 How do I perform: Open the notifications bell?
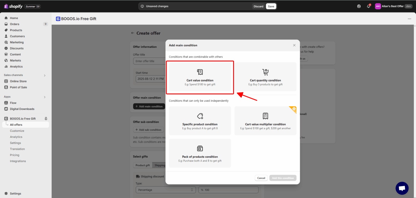point(369,6)
